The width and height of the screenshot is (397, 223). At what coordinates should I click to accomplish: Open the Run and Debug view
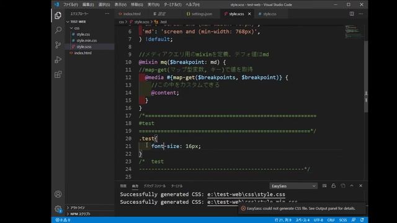pyautogui.click(x=58, y=59)
